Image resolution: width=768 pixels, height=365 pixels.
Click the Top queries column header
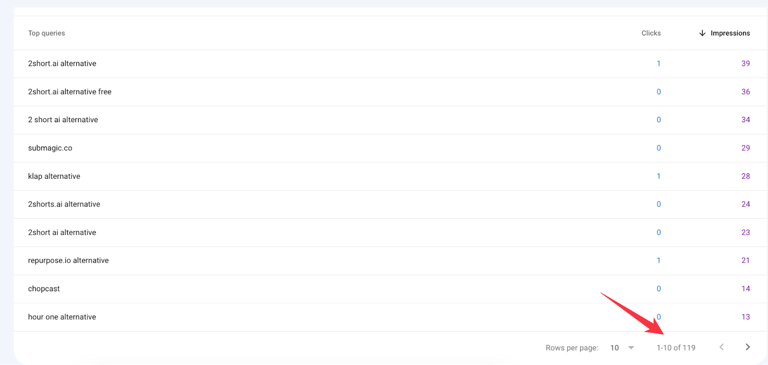tap(47, 33)
